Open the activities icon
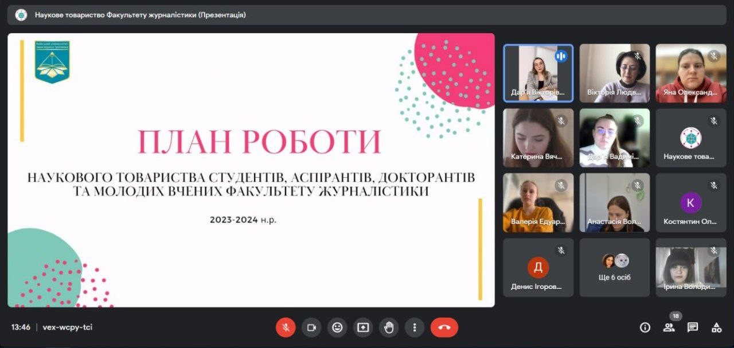734x348 pixels. tap(716, 327)
